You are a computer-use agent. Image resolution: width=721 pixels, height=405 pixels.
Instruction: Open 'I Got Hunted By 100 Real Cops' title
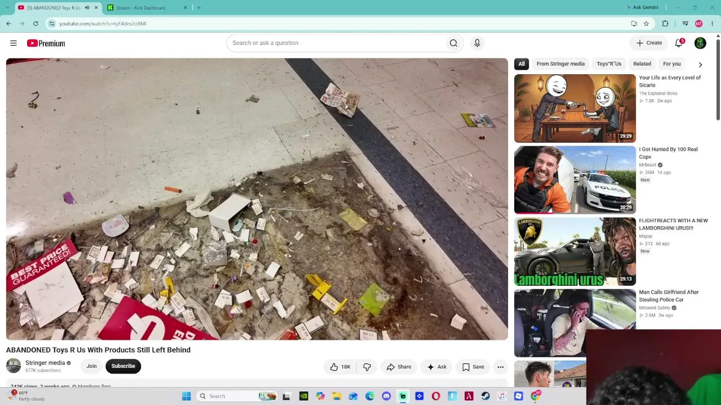(x=669, y=153)
